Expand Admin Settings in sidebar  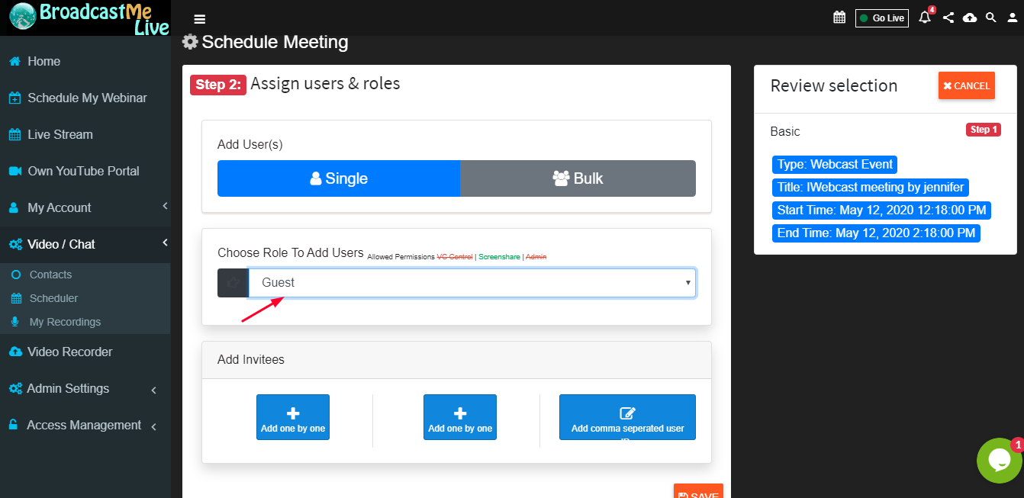tap(85, 388)
